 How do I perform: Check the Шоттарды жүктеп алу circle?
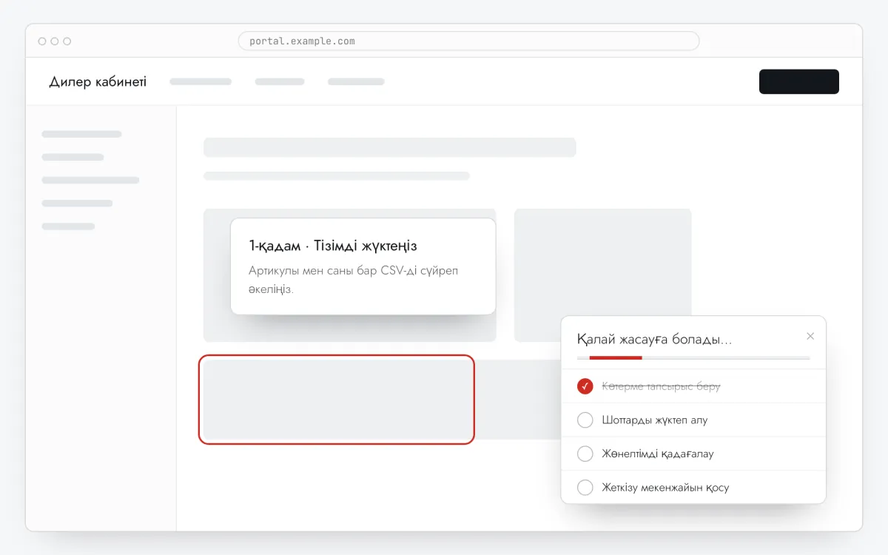[x=585, y=420]
